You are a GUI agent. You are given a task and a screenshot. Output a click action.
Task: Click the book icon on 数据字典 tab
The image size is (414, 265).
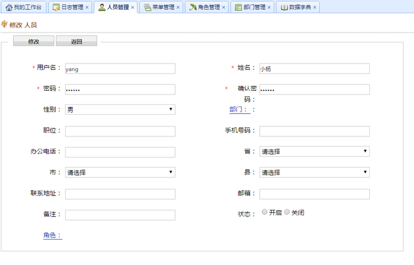pos(284,7)
